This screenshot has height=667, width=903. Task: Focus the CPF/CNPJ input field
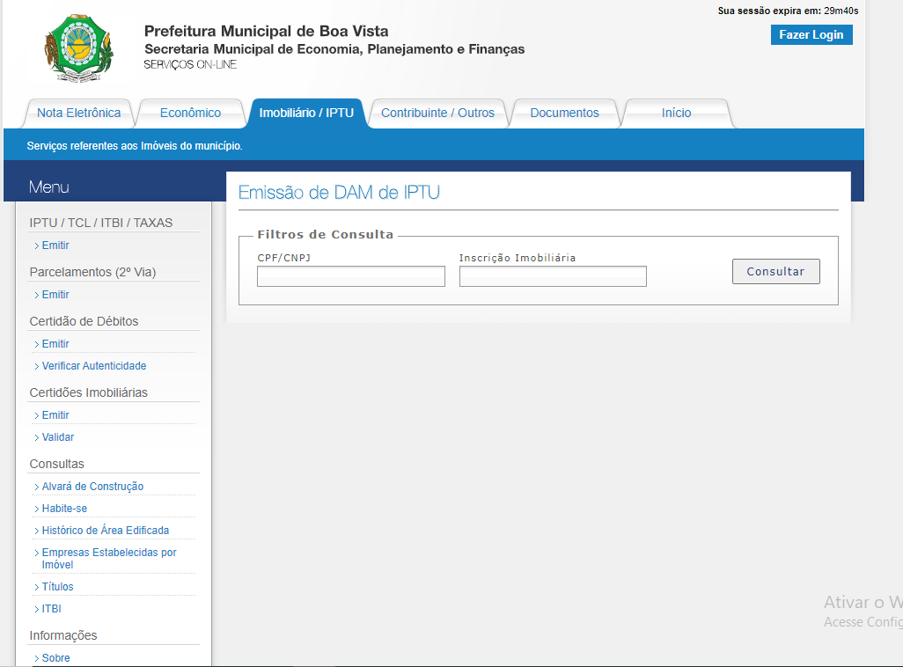[x=350, y=276]
